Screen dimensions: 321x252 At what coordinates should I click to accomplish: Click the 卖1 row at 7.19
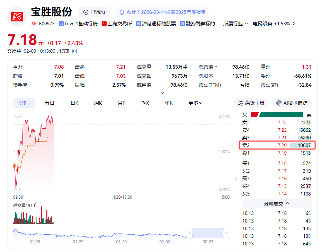point(277,153)
